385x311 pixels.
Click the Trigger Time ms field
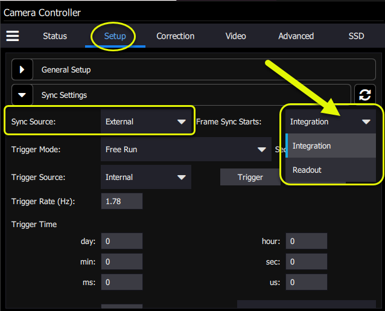(122, 283)
